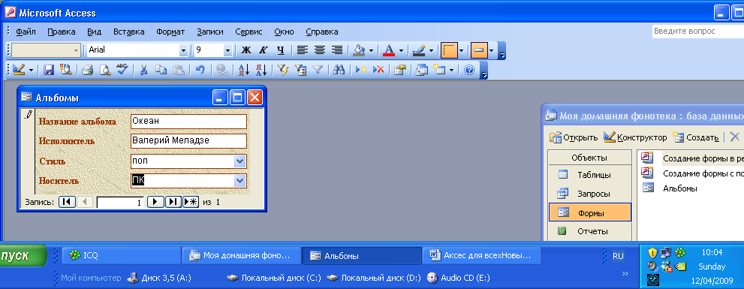
Task: Add a new record from toolbar
Action: [x=361, y=70]
